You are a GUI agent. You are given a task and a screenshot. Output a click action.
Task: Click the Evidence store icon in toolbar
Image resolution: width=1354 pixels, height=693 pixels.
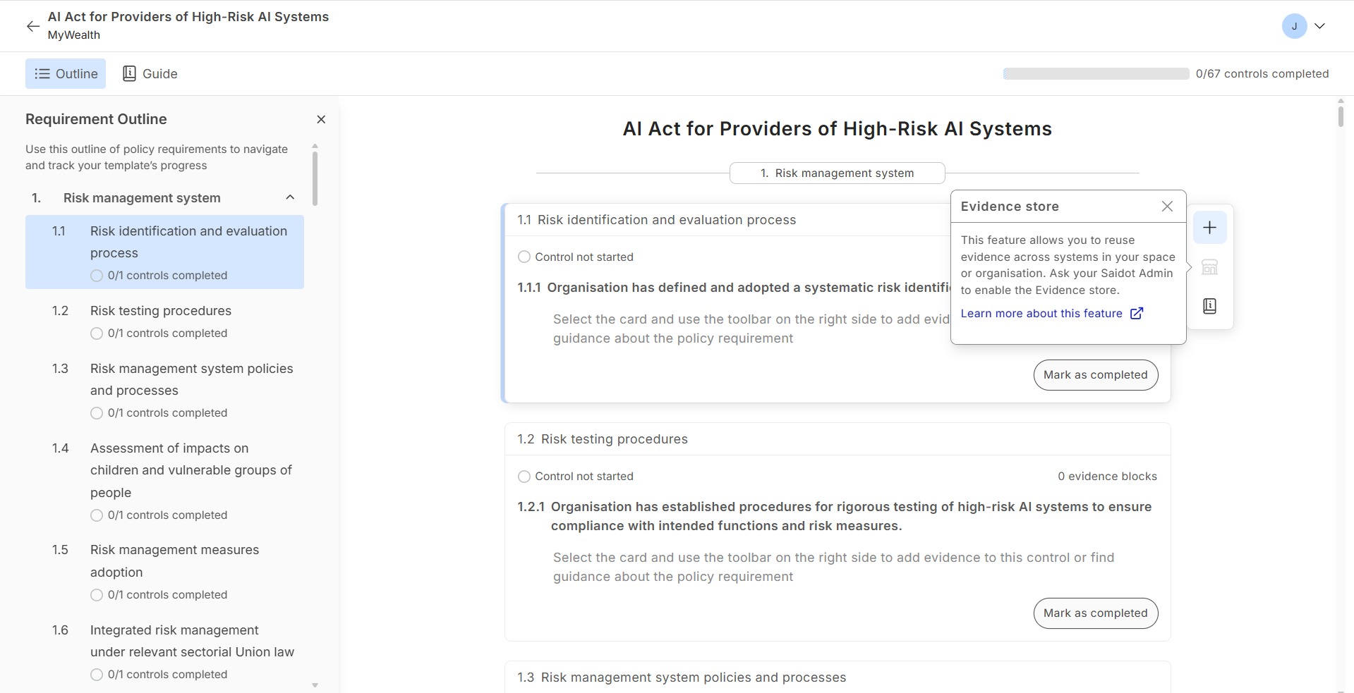pos(1209,267)
